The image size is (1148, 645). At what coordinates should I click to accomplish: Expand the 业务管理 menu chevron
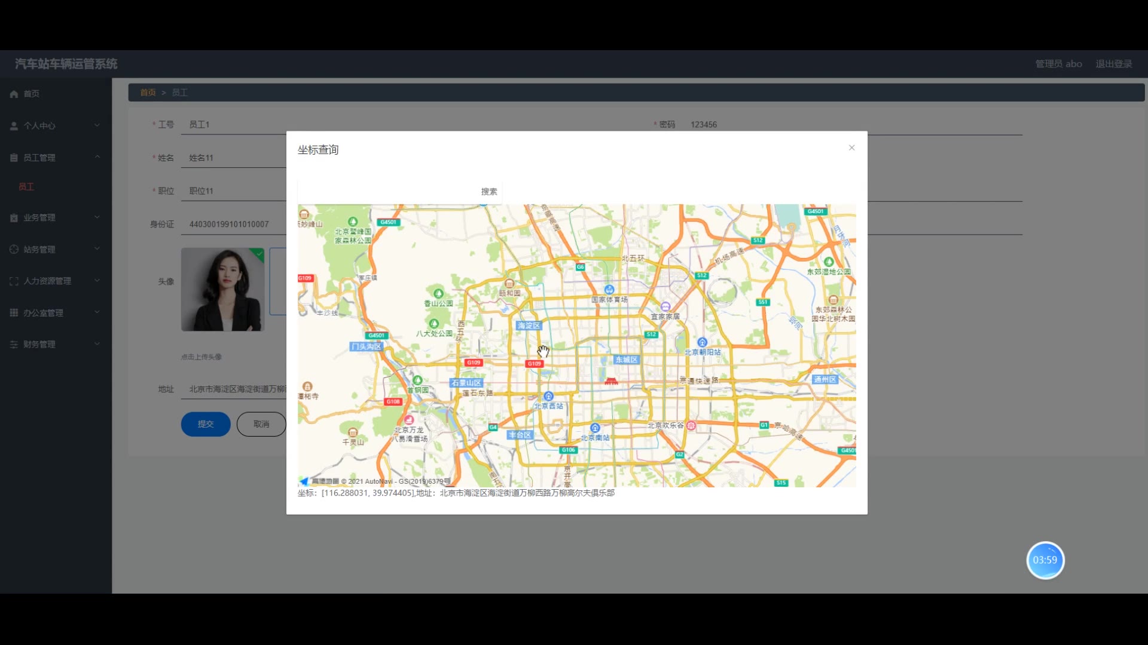coord(97,217)
